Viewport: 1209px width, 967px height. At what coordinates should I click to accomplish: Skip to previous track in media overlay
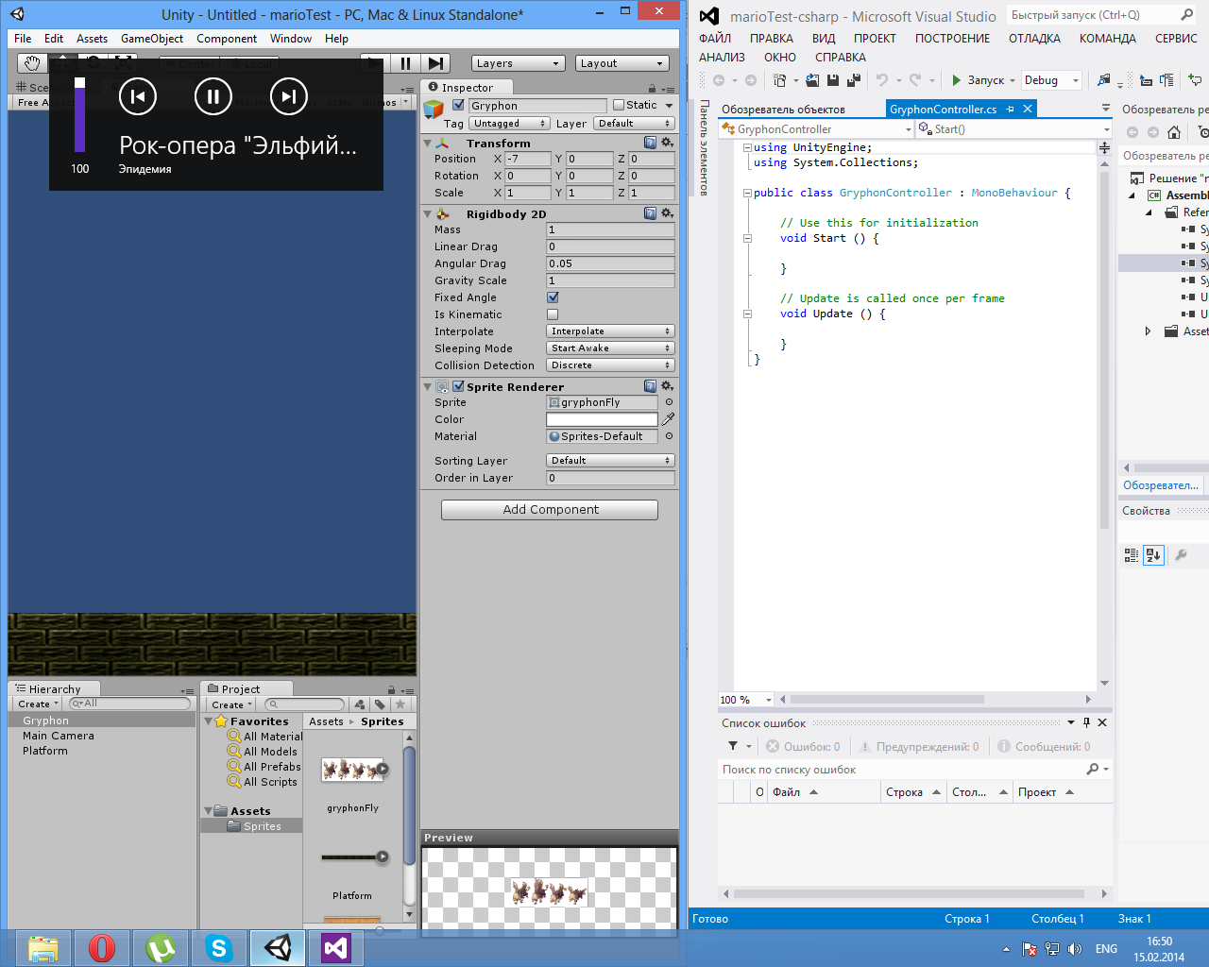click(x=138, y=96)
